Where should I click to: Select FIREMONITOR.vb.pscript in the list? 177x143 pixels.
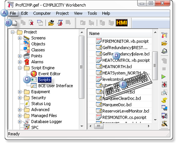click(x=125, y=41)
